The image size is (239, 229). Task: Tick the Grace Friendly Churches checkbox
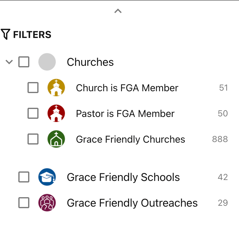coord(33,139)
